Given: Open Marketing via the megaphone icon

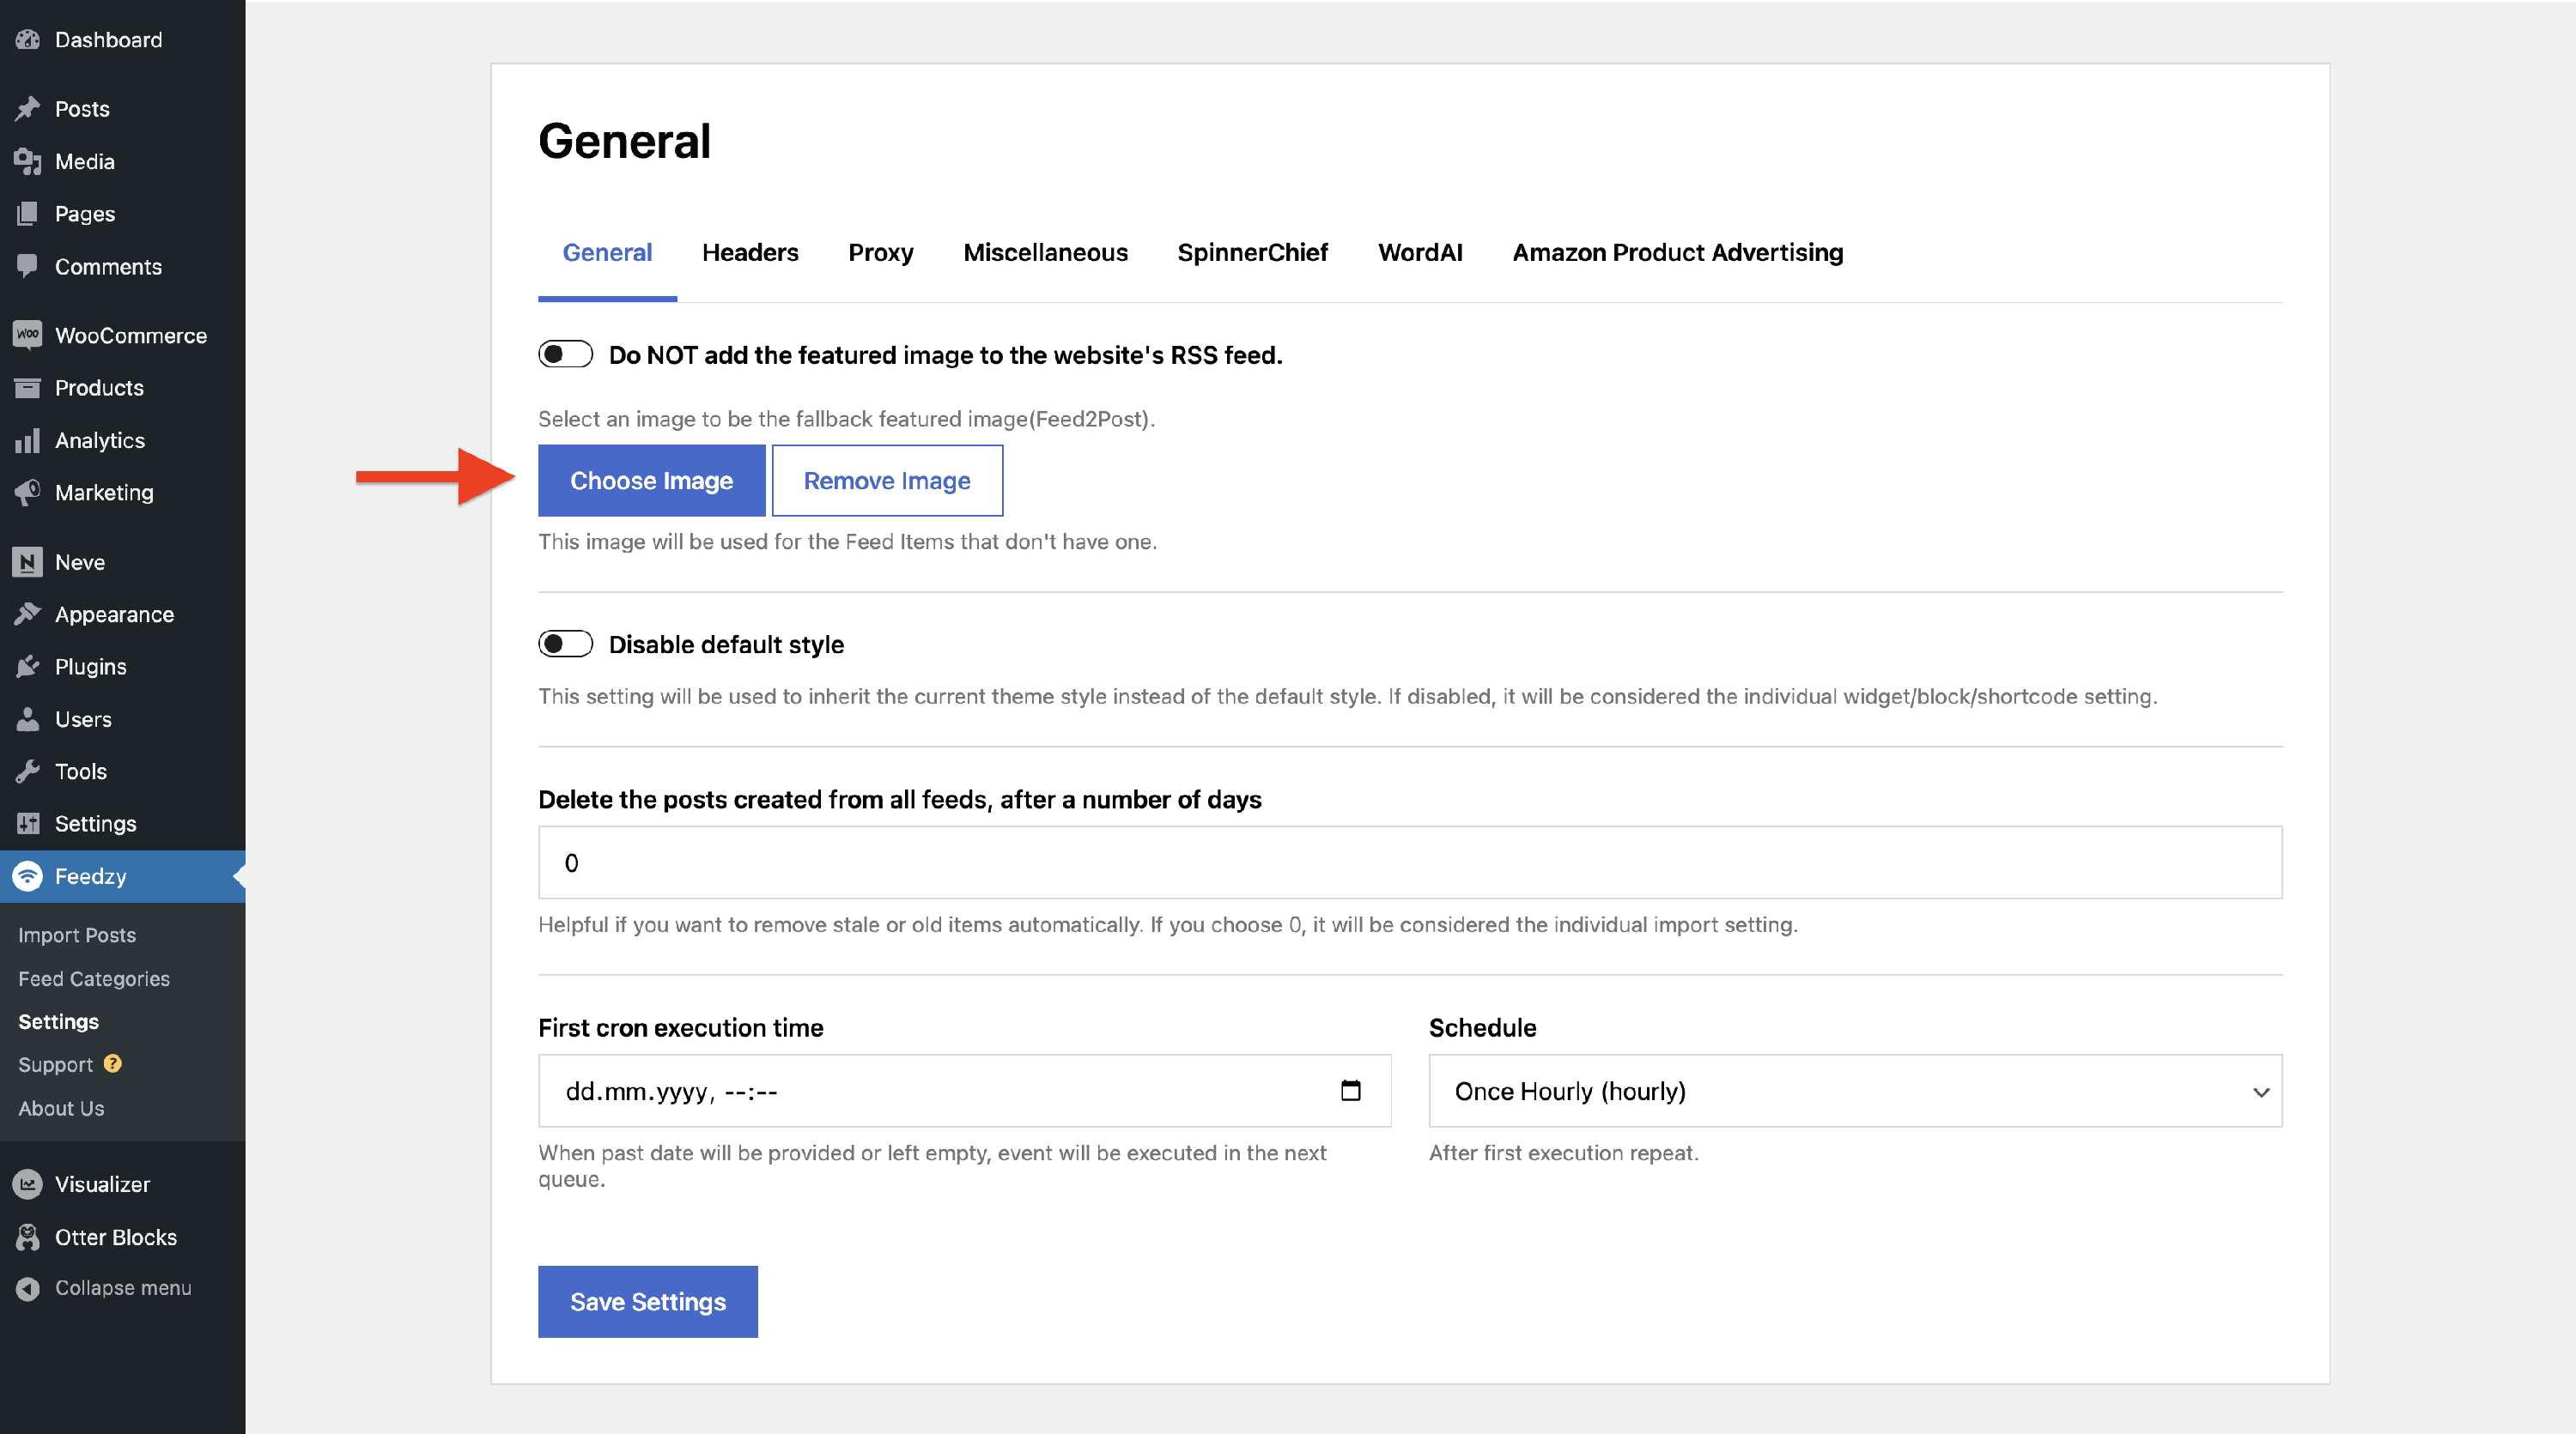Looking at the screenshot, I should (27, 492).
